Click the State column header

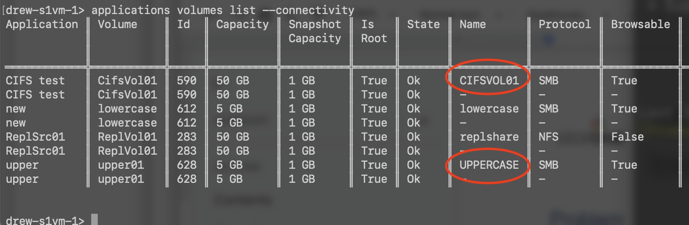pyautogui.click(x=423, y=24)
